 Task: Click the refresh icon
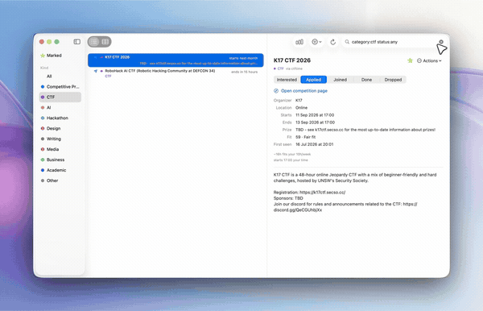click(333, 42)
